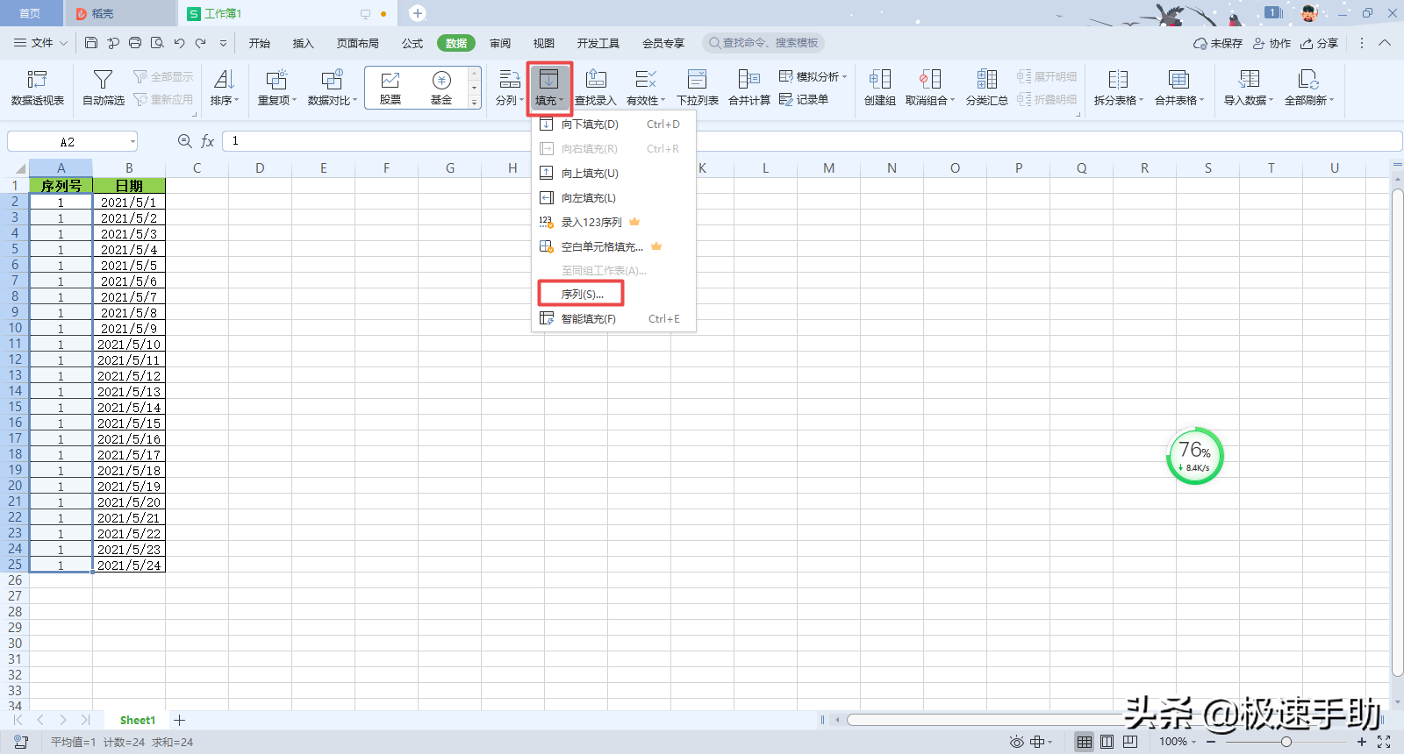Open the 数据透视表 pivot table tool
Image resolution: width=1404 pixels, height=754 pixels.
click(x=38, y=89)
